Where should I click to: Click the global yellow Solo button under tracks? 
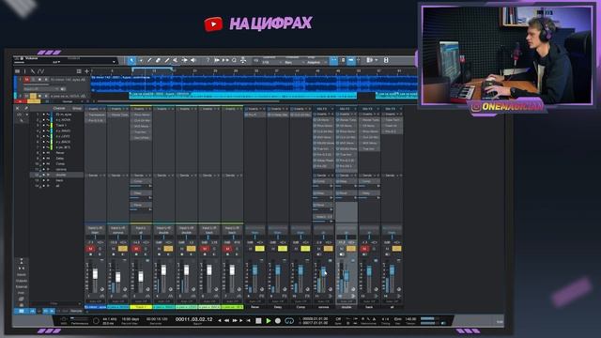pyautogui.click(x=34, y=101)
